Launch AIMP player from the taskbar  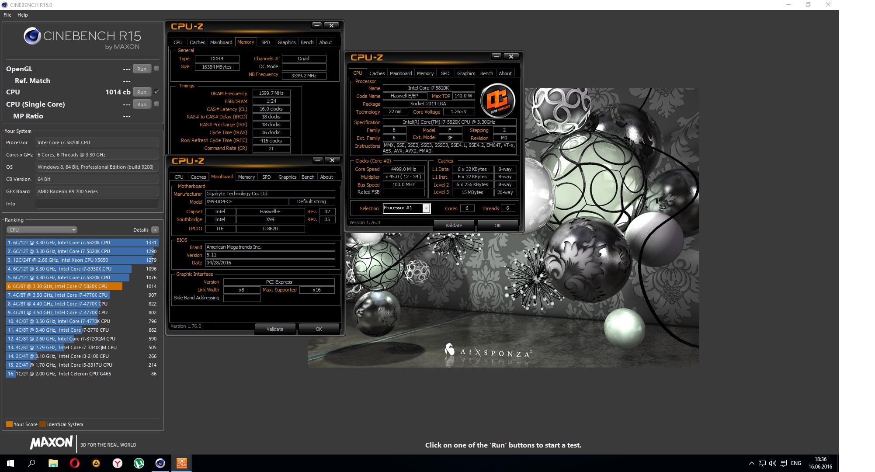click(x=96, y=463)
